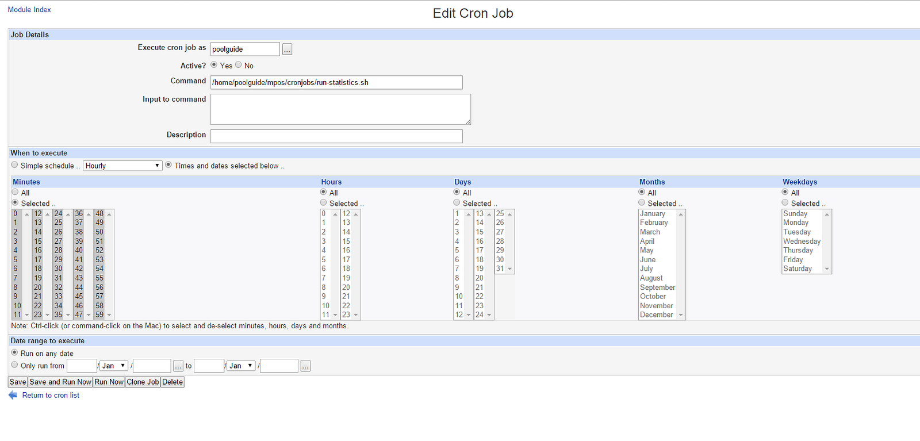Select All under Hours
The image size is (920, 441).
pos(323,192)
